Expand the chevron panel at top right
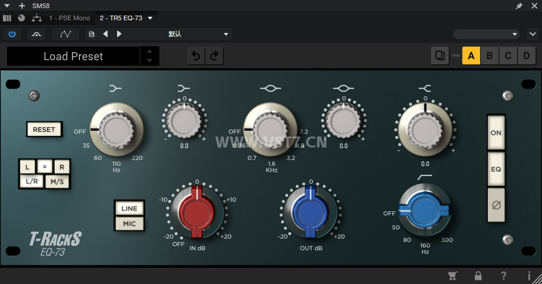 (x=533, y=34)
